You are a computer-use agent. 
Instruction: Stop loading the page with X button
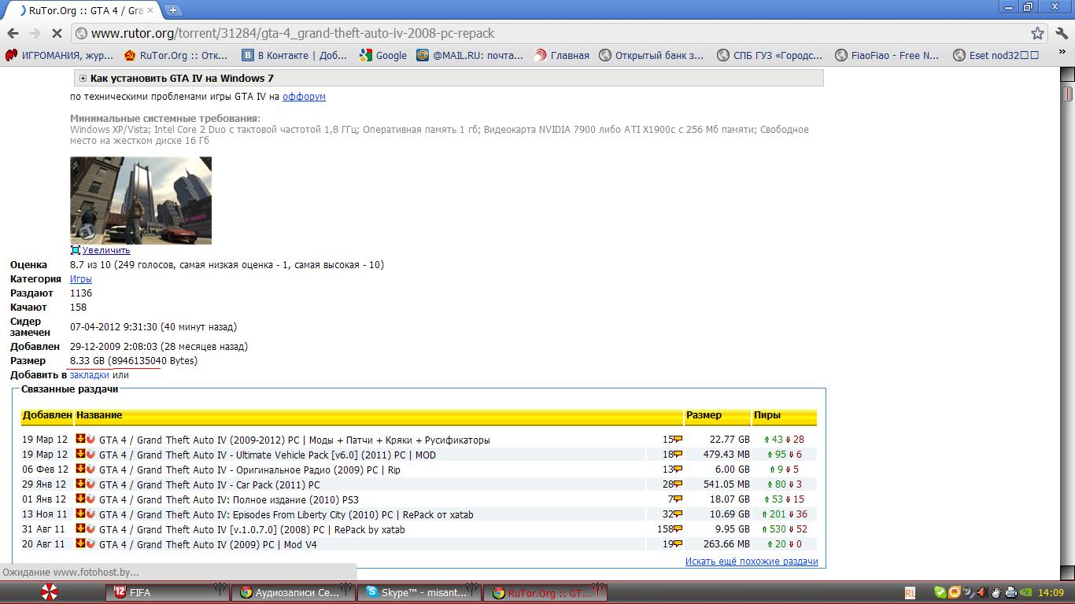(x=57, y=33)
